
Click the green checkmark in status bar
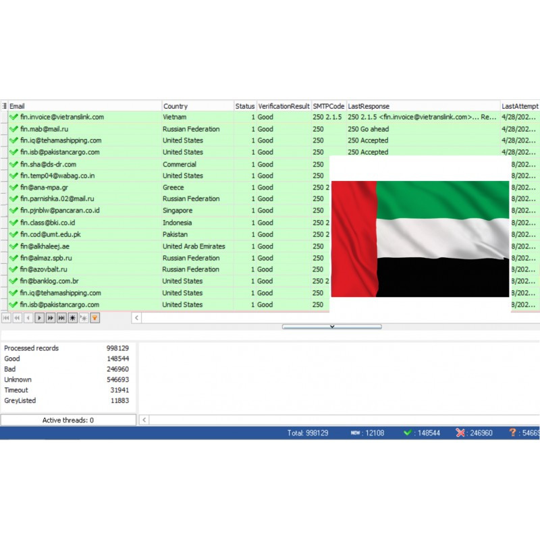pos(407,433)
